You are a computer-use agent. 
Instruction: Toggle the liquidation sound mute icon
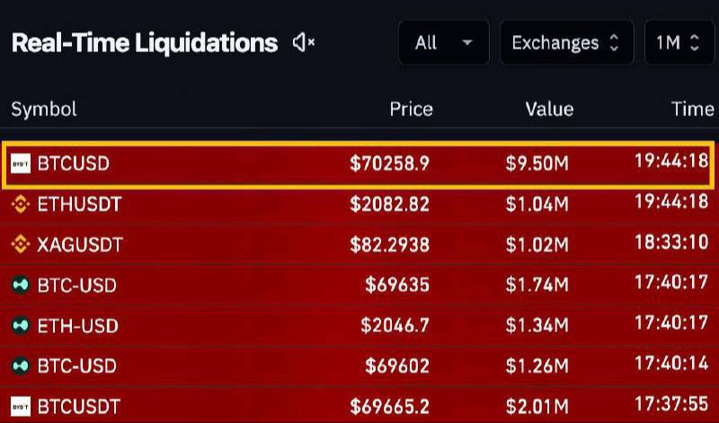[304, 42]
